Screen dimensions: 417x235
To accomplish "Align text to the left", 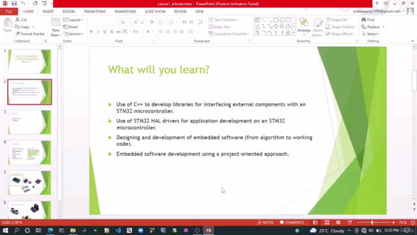I will (161, 32).
